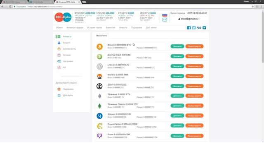264x149 pixels.
Task: Click the browser address bar URL
Action: pos(45,7)
